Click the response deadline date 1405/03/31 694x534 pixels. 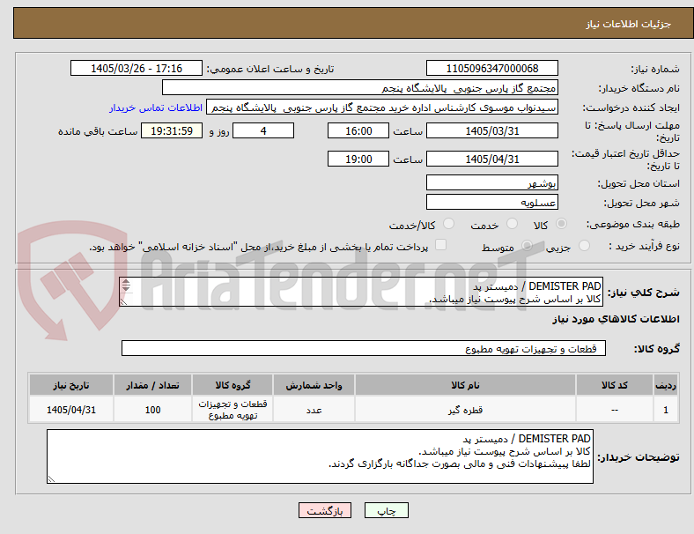pyautogui.click(x=491, y=130)
